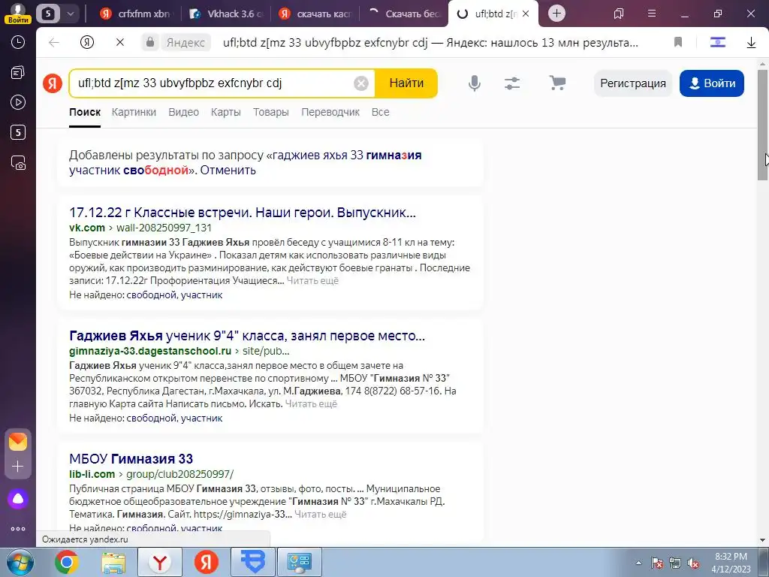Clear the search query with the X icon
Screen dimensions: 769x577
pos(361,83)
